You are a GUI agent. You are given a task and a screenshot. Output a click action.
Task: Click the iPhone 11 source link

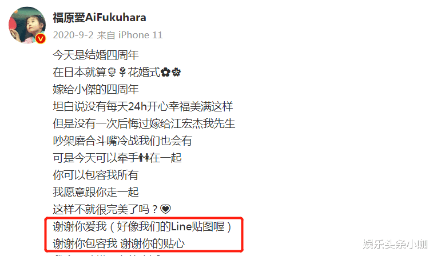[x=140, y=35]
